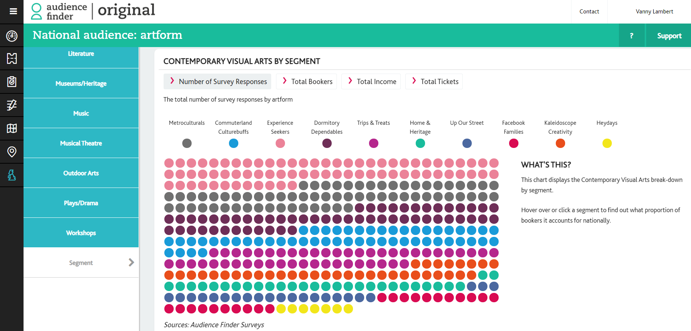Click Trips & Treats magenta legend dot
The width and height of the screenshot is (691, 331).
pyautogui.click(x=374, y=143)
